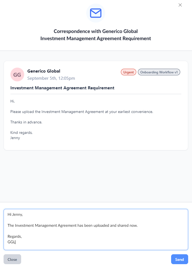Click the Jenny signature in message
Viewport: 192px width, 268px height.
[x=15, y=138]
